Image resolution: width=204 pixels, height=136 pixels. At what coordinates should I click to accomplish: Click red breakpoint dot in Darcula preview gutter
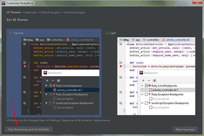click(25, 66)
